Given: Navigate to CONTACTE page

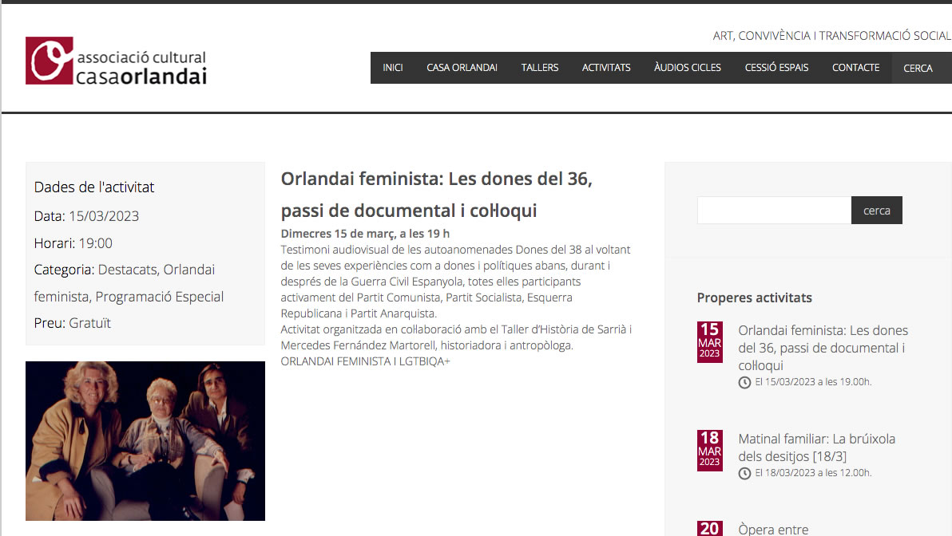Looking at the screenshot, I should 855,68.
